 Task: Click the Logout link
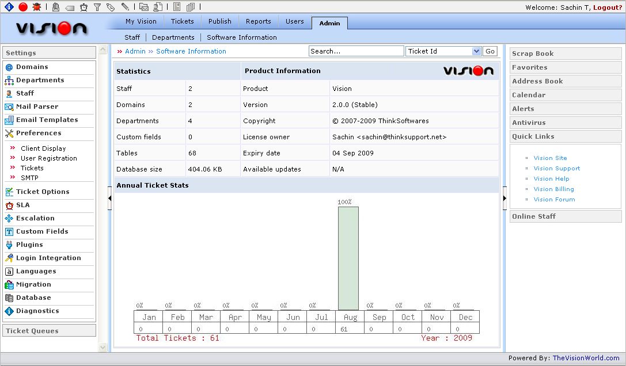point(607,7)
